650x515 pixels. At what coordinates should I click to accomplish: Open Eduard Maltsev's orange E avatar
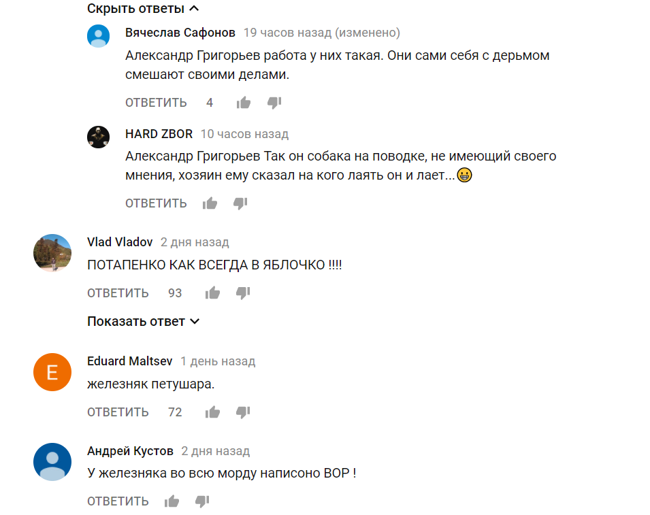(x=52, y=372)
